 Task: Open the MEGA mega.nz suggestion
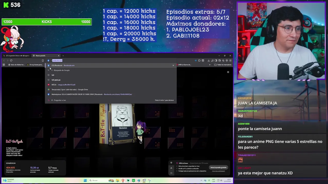pos(111,85)
